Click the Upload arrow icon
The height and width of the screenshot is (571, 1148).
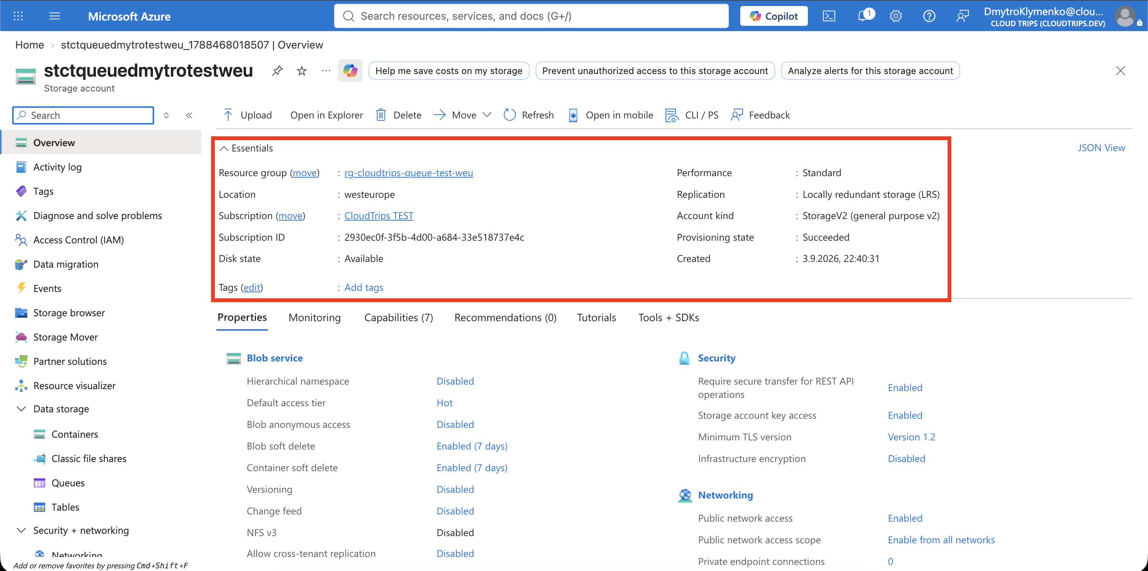pos(228,115)
